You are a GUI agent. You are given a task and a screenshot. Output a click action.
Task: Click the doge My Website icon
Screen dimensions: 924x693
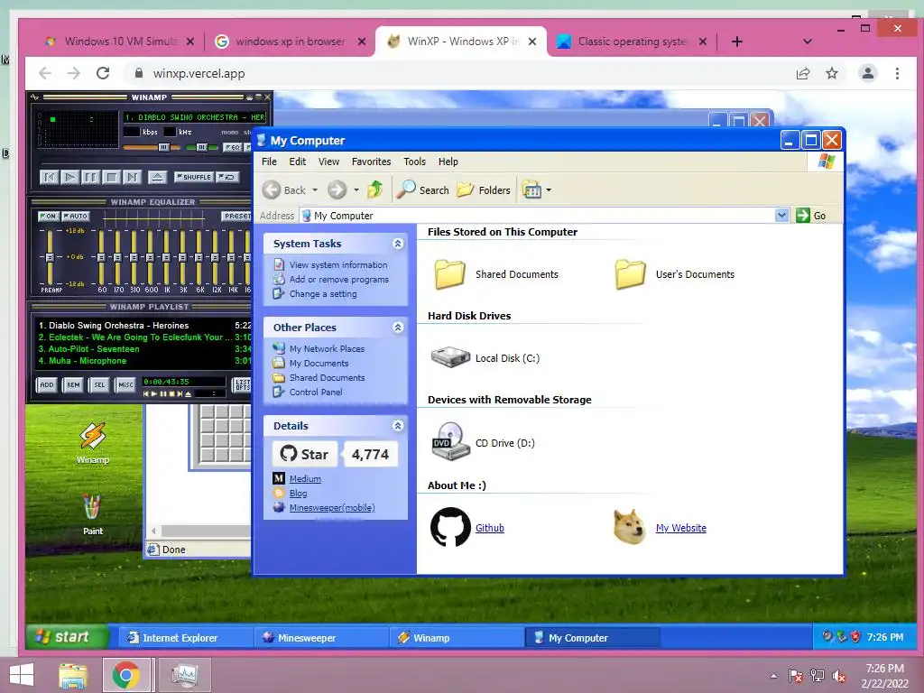click(x=629, y=527)
